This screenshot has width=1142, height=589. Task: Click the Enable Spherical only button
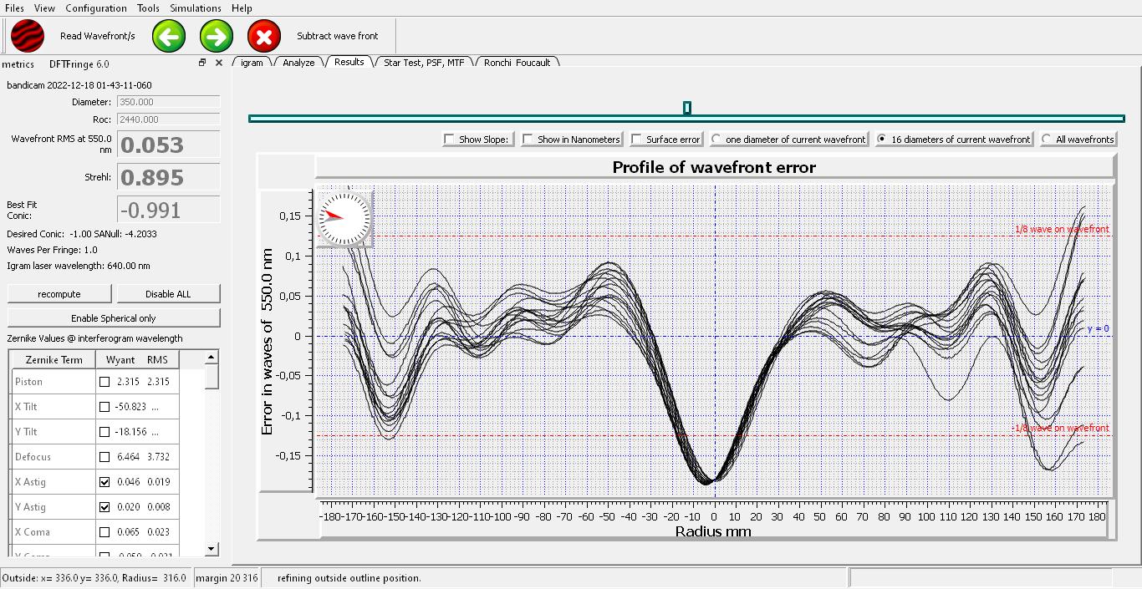pos(114,318)
